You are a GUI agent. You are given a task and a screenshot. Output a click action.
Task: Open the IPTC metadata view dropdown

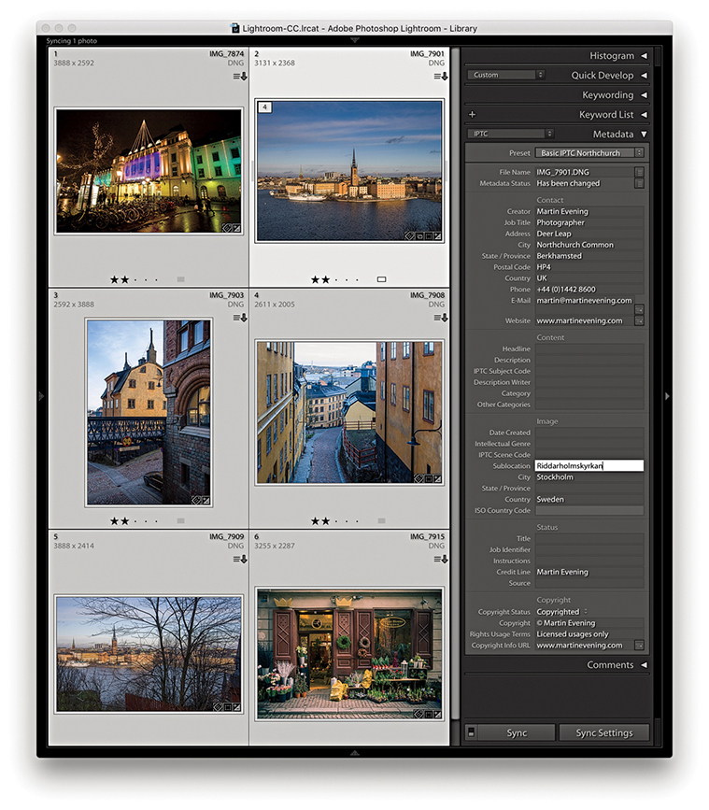tap(510, 135)
